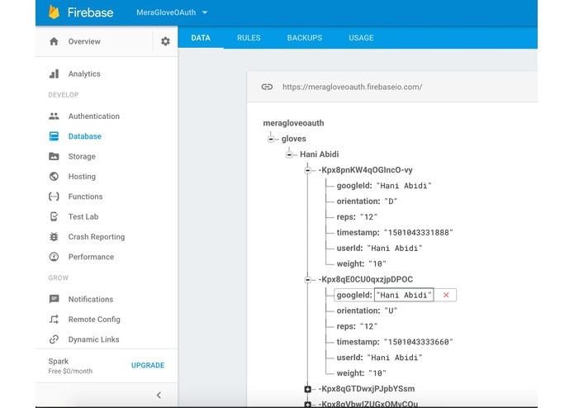574x408 pixels.
Task: Click the Authentication people icon
Action: (54, 116)
